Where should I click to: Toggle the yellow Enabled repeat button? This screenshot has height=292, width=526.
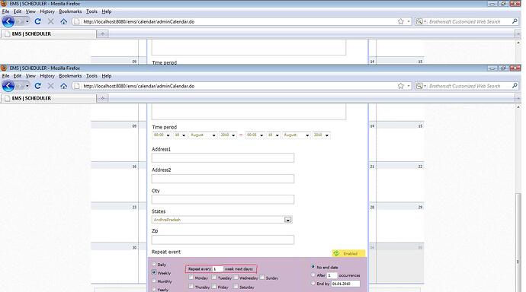click(348, 253)
